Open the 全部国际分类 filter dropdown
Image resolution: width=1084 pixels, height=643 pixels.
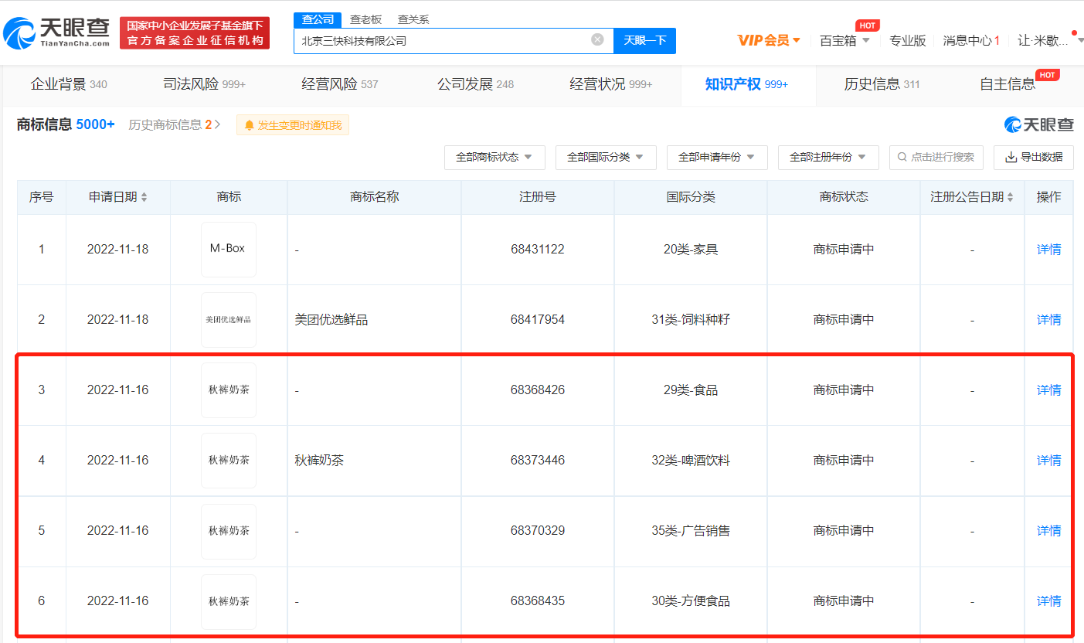click(605, 158)
